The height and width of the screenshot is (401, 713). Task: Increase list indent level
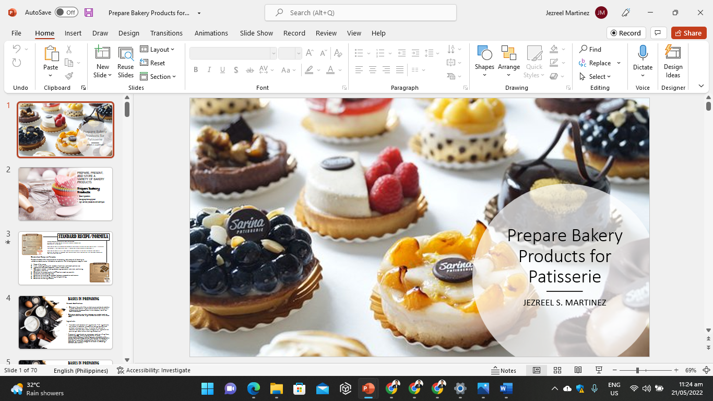pos(415,53)
